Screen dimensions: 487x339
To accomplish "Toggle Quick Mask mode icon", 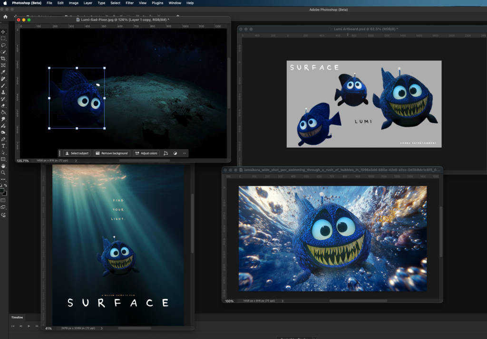I will click(3, 200).
